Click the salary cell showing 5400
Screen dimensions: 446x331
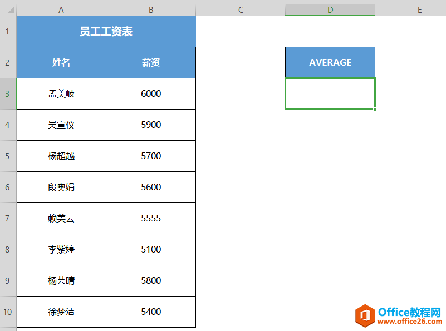click(150, 312)
